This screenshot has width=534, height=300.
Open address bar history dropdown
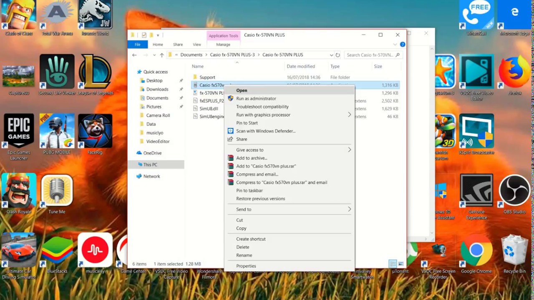click(331, 55)
